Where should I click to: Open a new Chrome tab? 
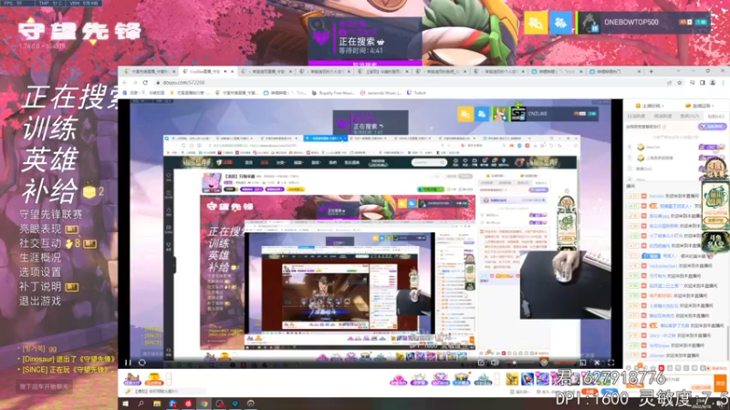point(651,72)
